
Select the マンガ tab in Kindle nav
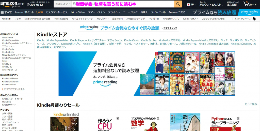[18, 19]
